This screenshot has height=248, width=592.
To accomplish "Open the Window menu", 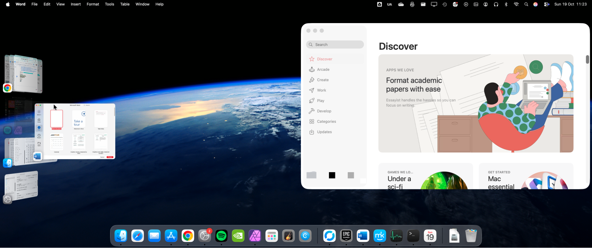I will [142, 4].
